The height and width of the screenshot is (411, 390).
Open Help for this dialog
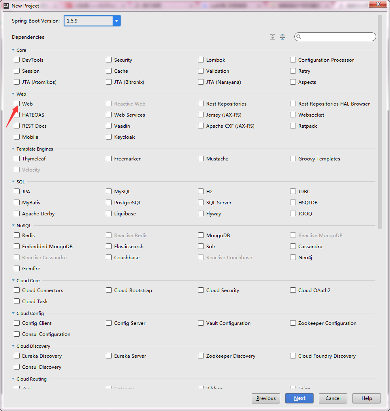pos(366,398)
